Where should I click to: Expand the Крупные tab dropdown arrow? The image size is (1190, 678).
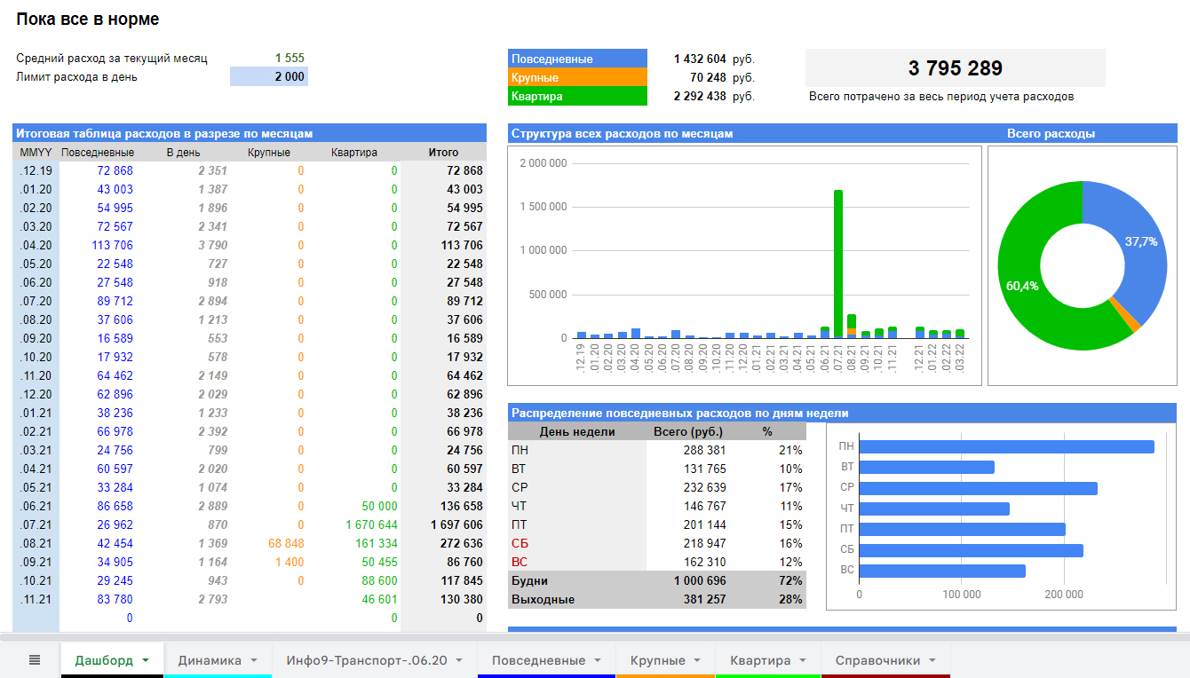coord(697,660)
